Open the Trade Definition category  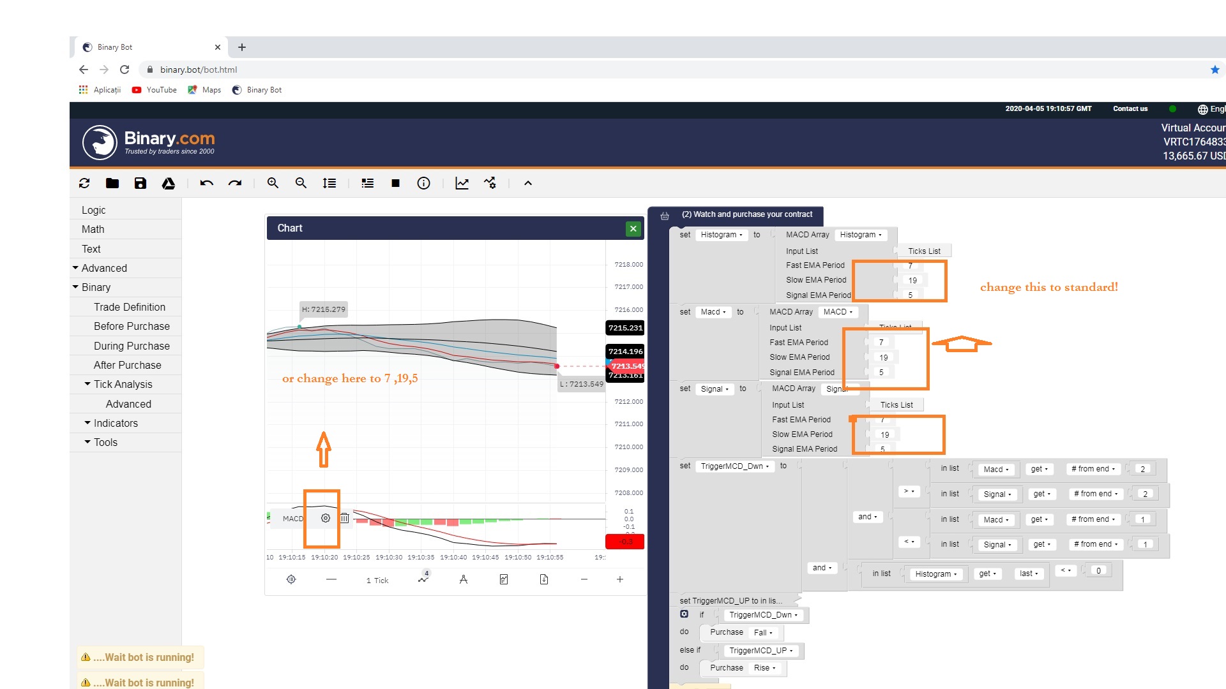point(130,307)
